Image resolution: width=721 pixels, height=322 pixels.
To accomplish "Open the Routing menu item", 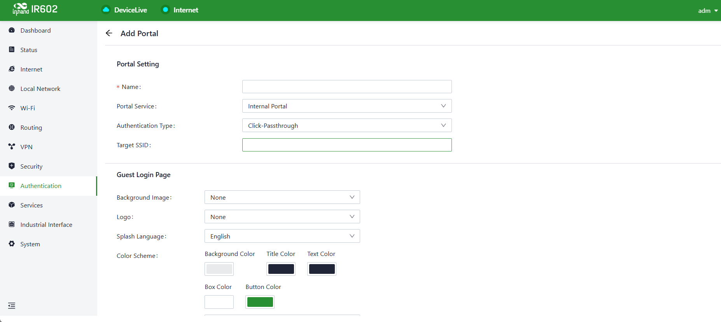I will pyautogui.click(x=48, y=127).
